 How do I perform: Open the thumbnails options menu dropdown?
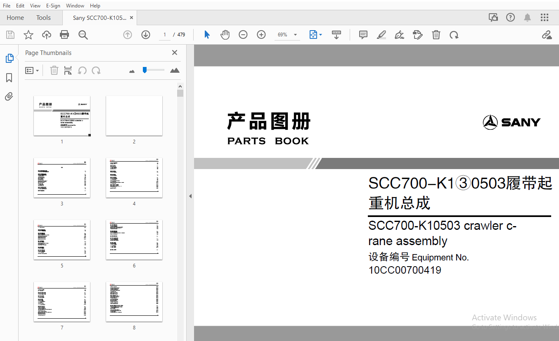click(x=32, y=71)
